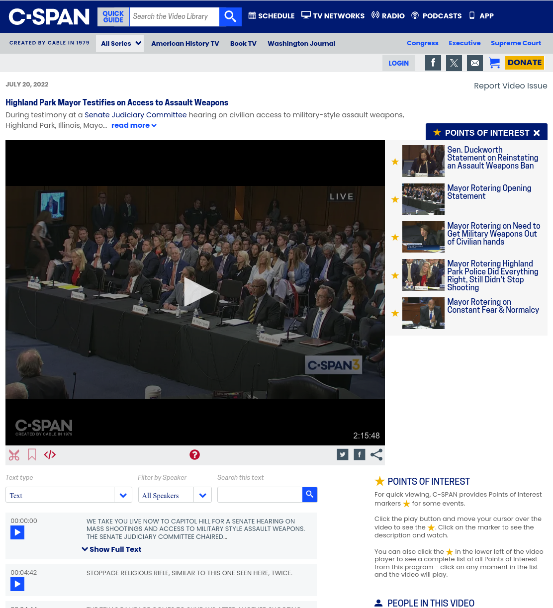This screenshot has height=608, width=553.
Task: Open the Congress link
Action: pos(423,43)
